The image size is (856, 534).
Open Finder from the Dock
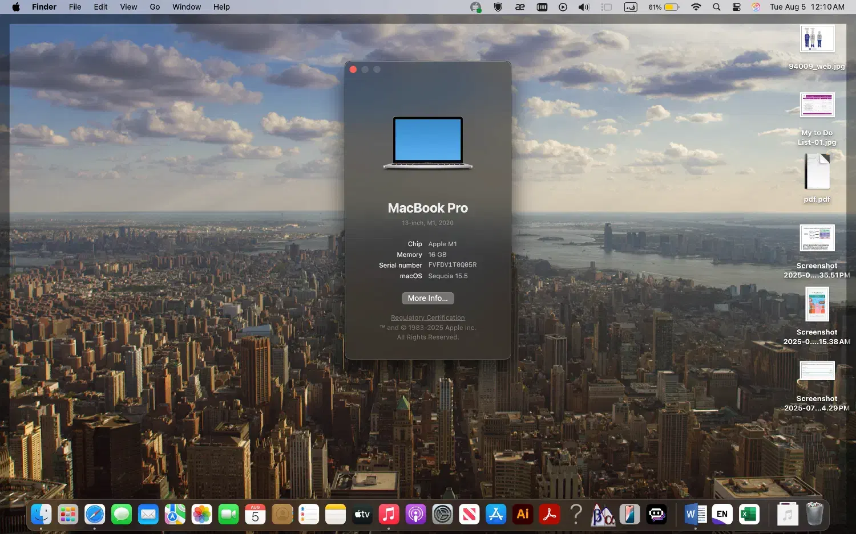coord(41,515)
